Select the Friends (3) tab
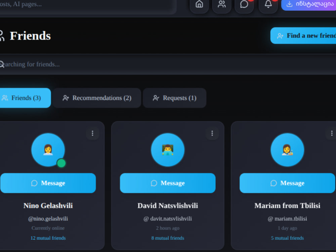This screenshot has width=336, height=252. coord(25,98)
